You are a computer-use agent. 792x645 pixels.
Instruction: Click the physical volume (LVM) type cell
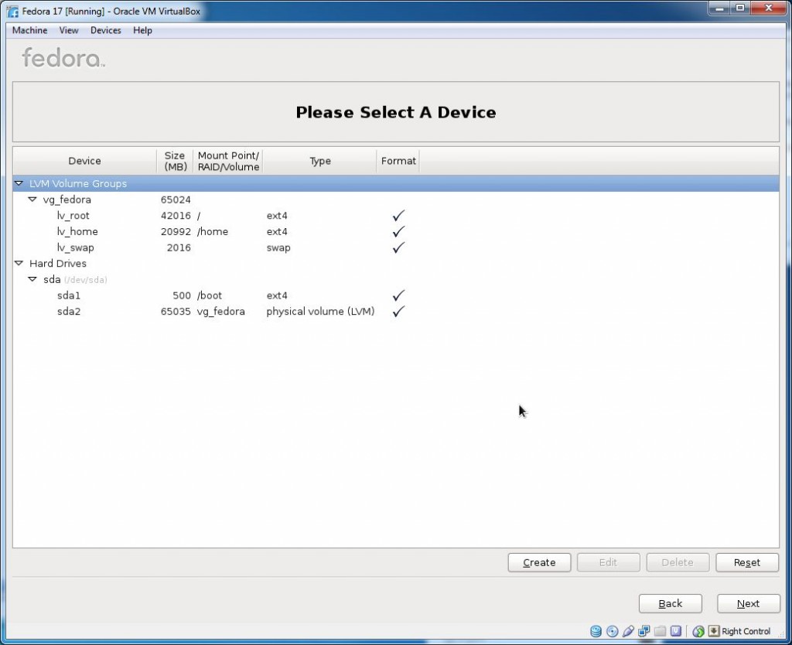321,312
